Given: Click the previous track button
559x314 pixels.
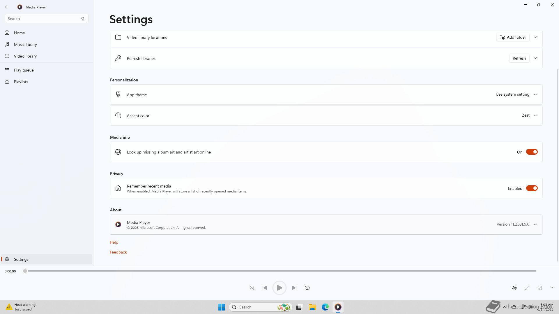Looking at the screenshot, I should pyautogui.click(x=265, y=288).
